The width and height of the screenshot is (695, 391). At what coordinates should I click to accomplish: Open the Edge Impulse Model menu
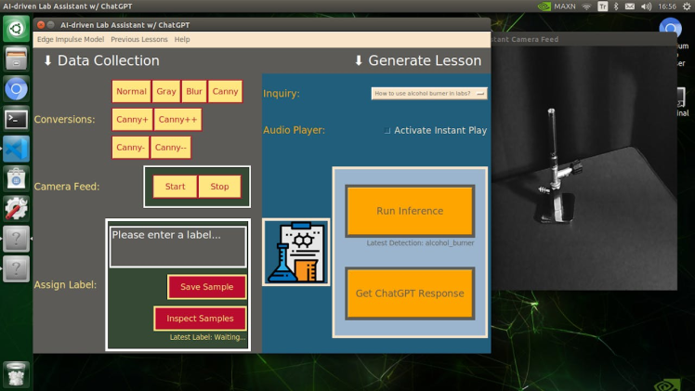point(71,39)
